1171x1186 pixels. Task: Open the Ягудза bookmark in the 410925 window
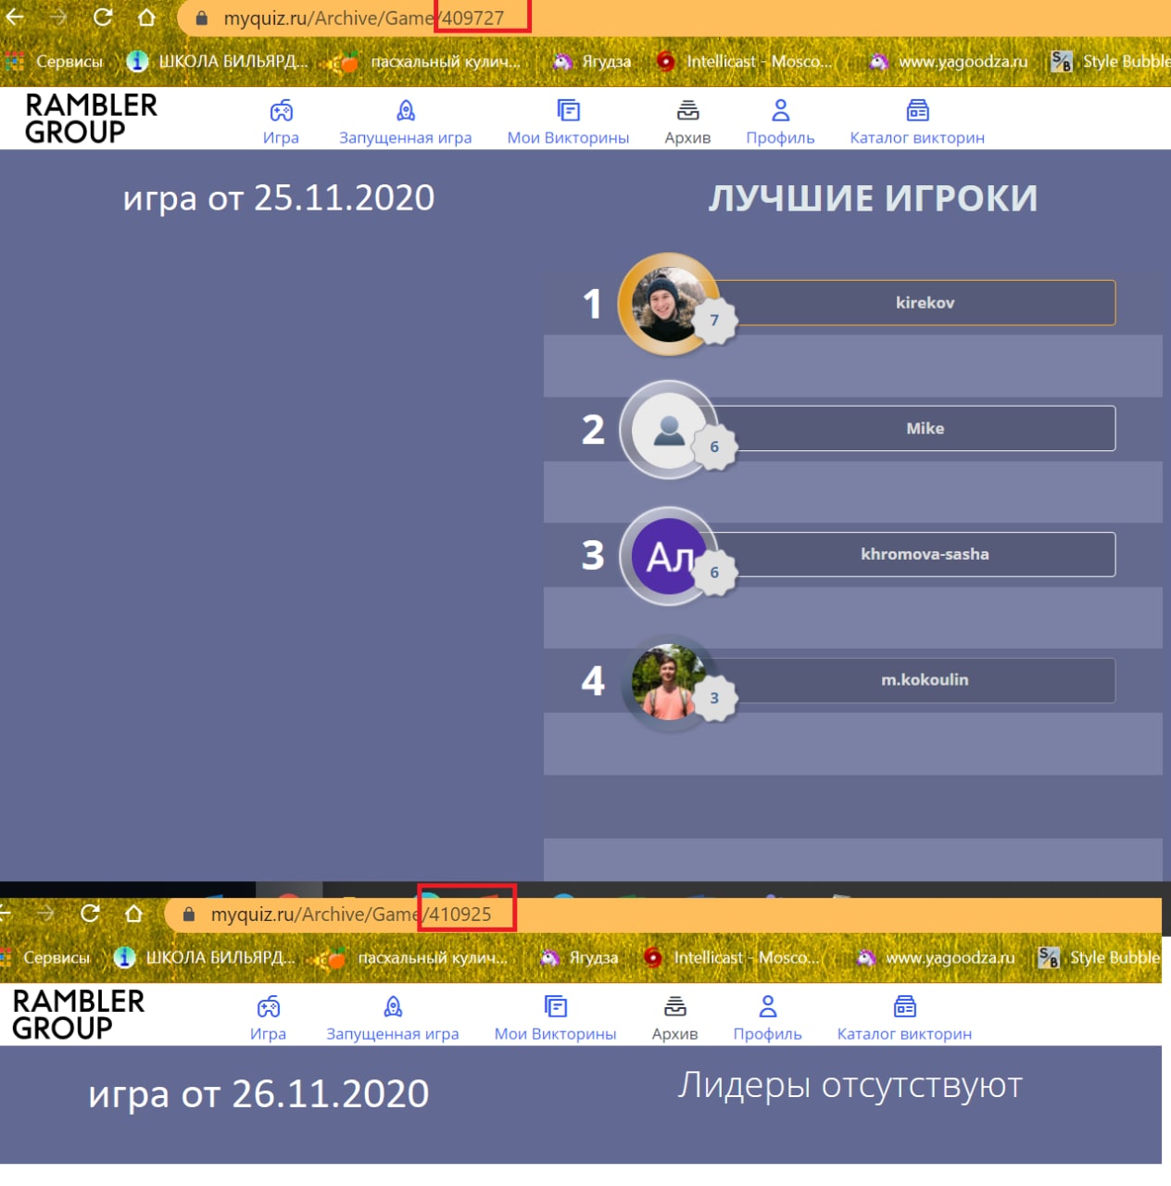tap(579, 958)
